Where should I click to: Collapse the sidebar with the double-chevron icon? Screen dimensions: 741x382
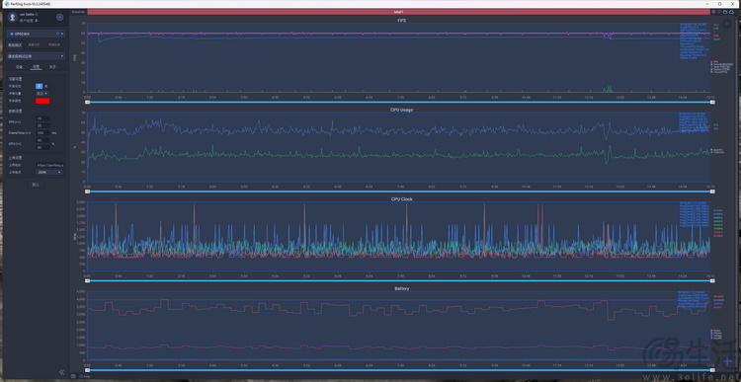pos(62,372)
